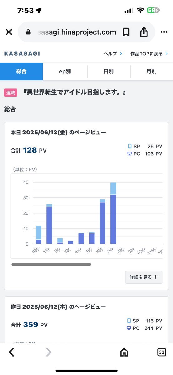
Task: Tap the home icon in bottom bar
Action: [x=124, y=352]
